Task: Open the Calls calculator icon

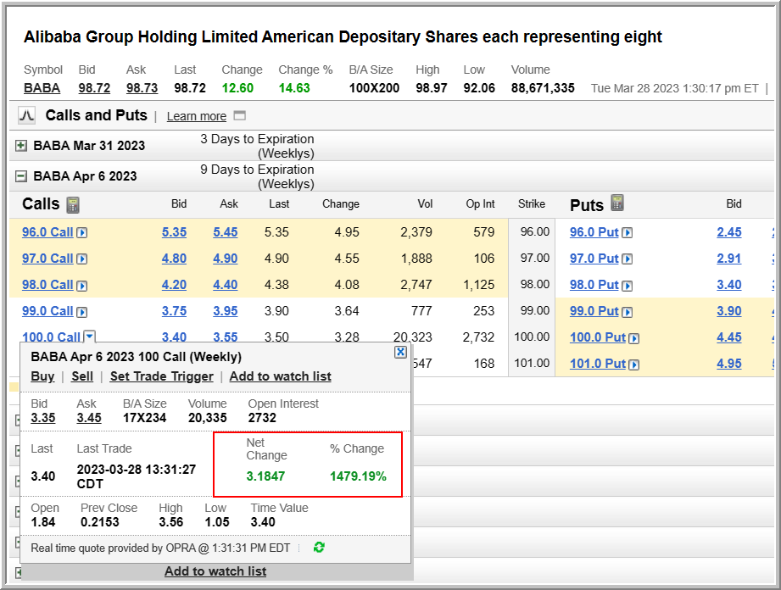Action: (73, 204)
